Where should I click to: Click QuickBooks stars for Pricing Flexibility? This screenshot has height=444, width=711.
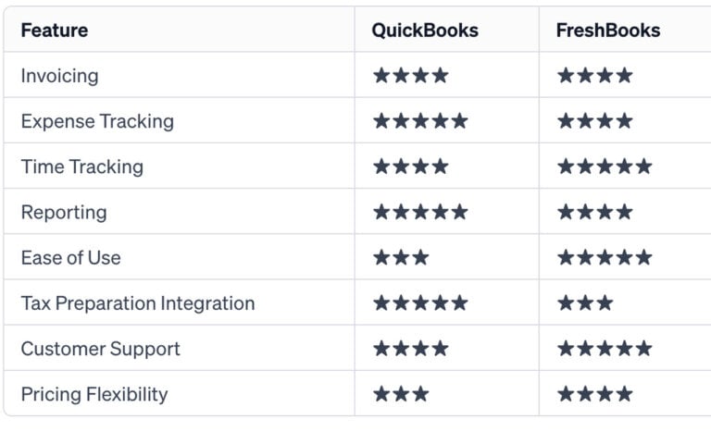pyautogui.click(x=401, y=394)
